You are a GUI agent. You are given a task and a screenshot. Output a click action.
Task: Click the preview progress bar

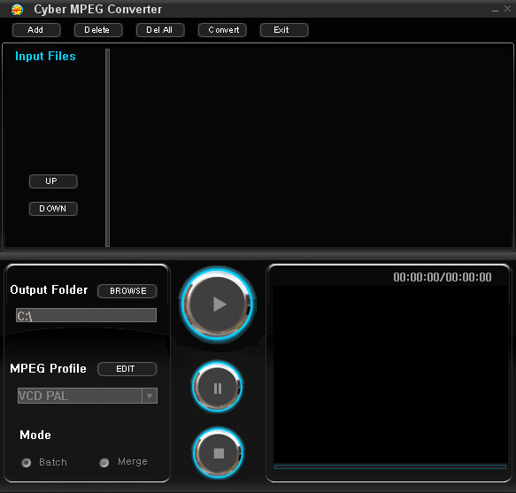[390, 466]
